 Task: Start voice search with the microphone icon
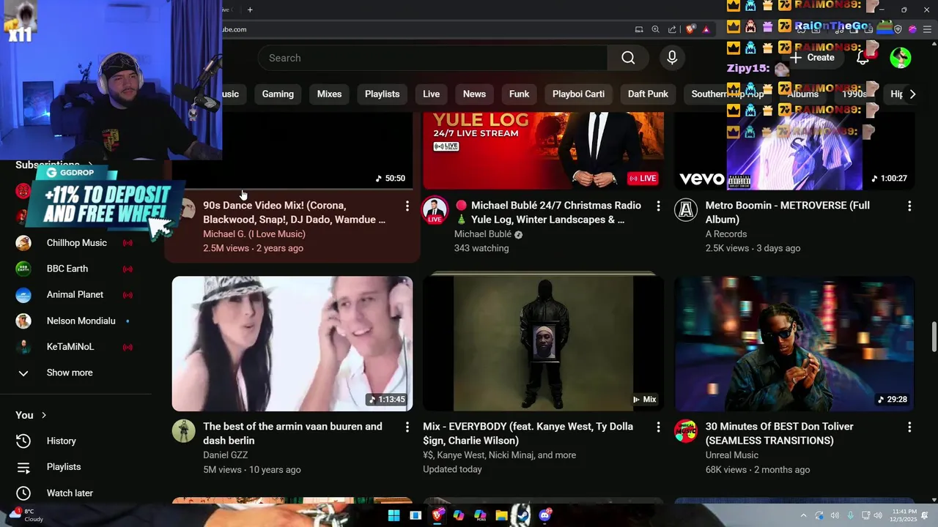point(672,58)
